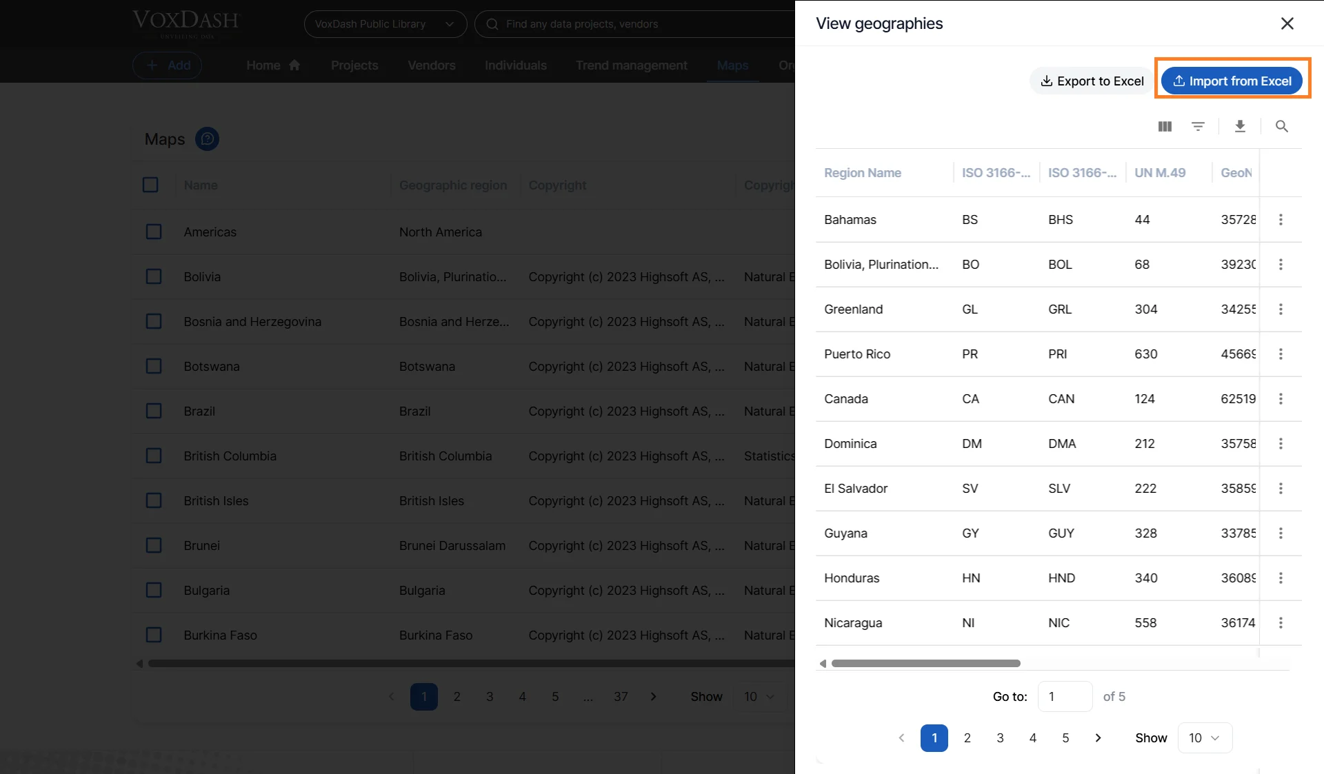Viewport: 1324px width, 774px height.
Task: Go to geographies page 2
Action: [x=967, y=737]
